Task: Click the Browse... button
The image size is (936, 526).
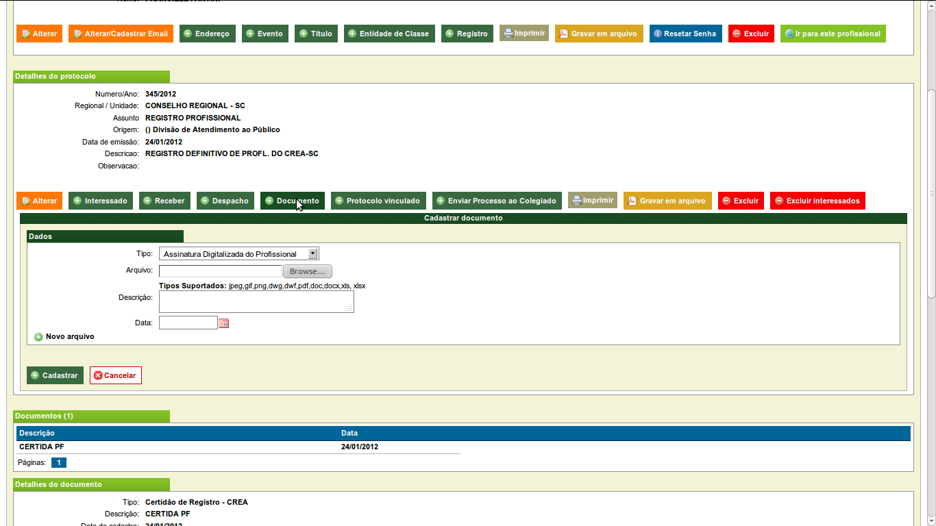Action: 308,271
